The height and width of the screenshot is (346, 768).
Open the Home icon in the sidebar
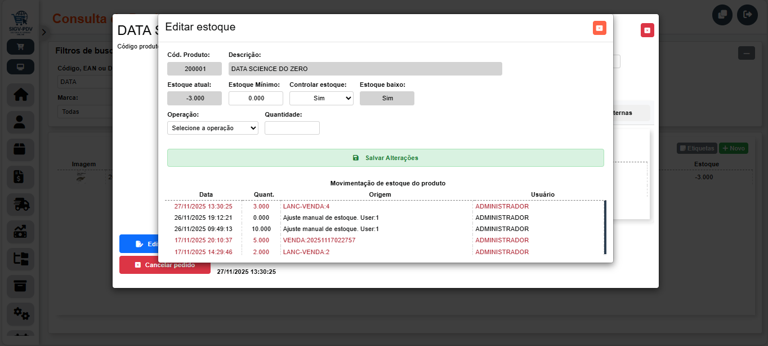(20, 95)
